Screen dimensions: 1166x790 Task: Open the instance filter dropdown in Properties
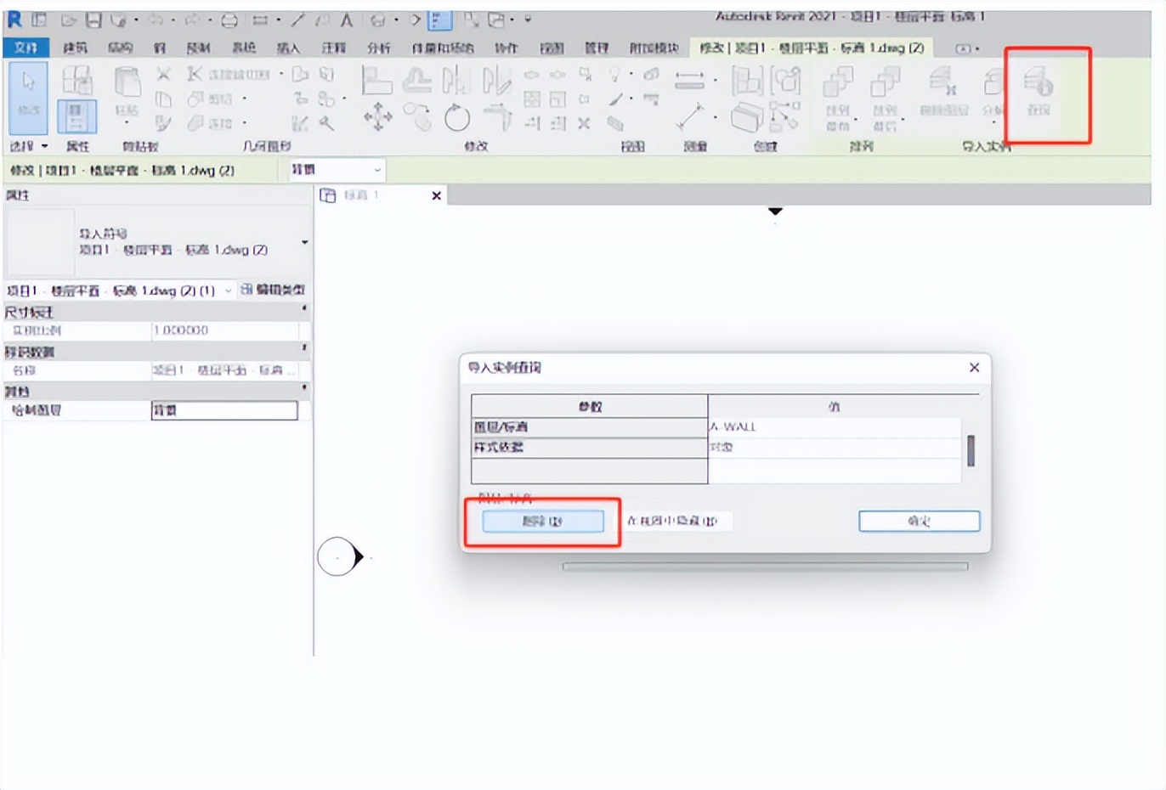point(228,291)
